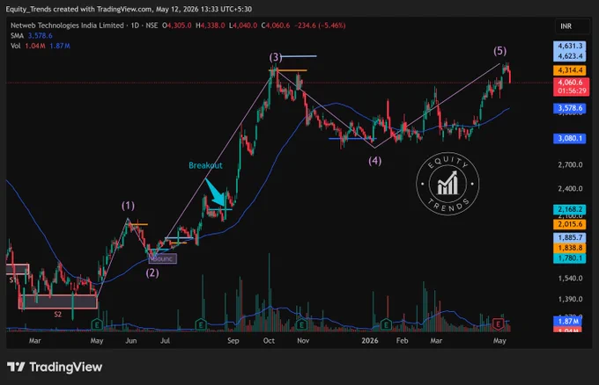The width and height of the screenshot is (599, 385).
Task: Click the red current price label 4,060.6
Action: coord(571,83)
